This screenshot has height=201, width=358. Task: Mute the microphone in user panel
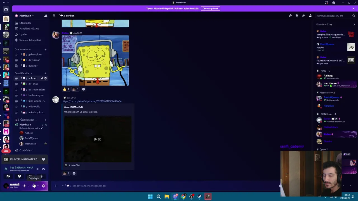(24, 186)
